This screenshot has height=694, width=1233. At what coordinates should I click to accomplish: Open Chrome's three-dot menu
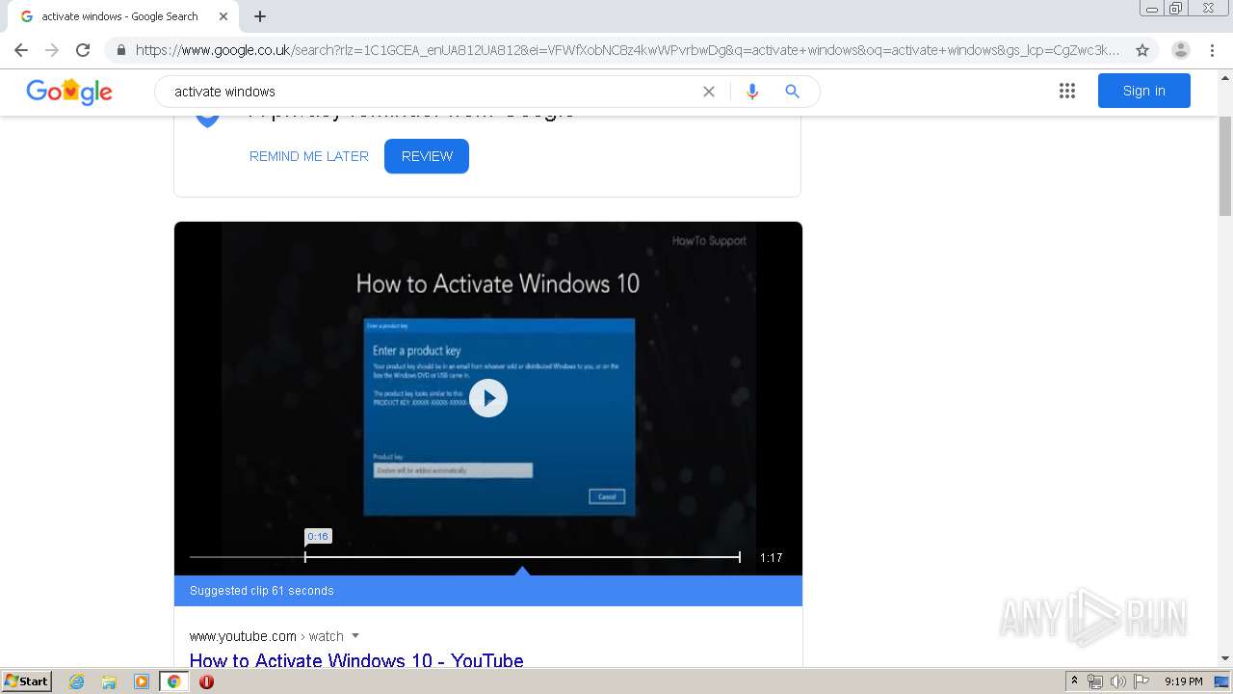(1212, 50)
